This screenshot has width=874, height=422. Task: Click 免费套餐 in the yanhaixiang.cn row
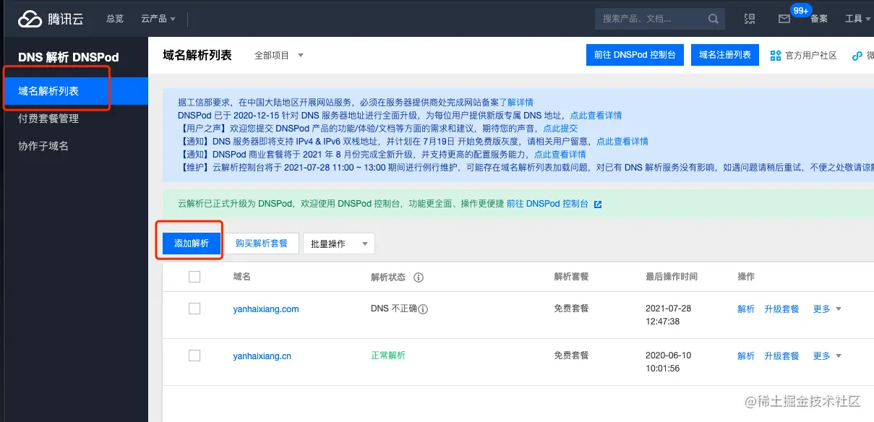(571, 356)
